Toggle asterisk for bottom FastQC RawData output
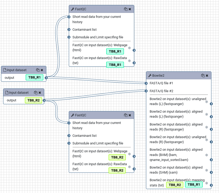Image resolution: width=219 pixels, height=193 pixels. pos(130,167)
